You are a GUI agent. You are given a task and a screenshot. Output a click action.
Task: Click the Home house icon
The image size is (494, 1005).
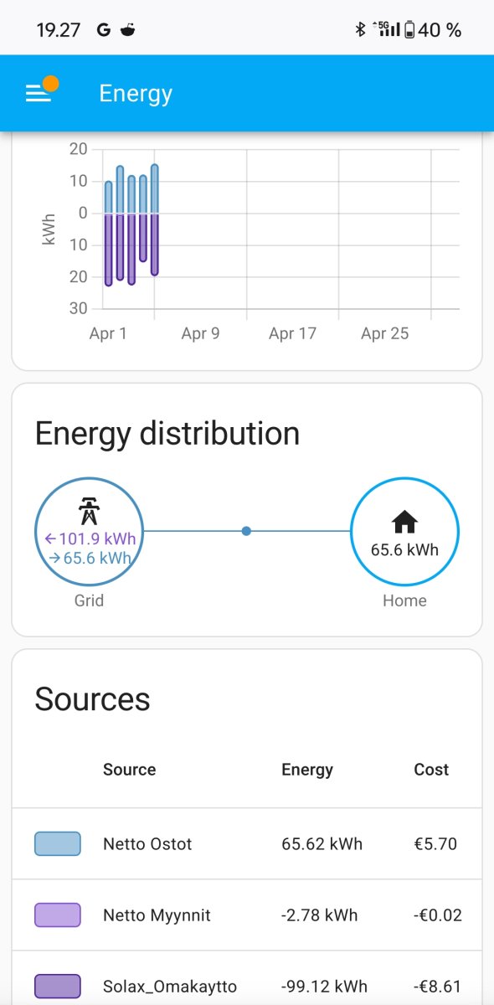tap(404, 523)
